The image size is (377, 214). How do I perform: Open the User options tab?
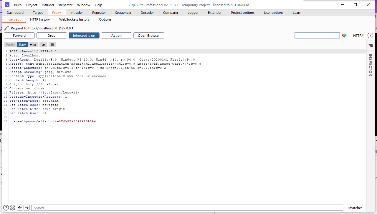pyautogui.click(x=274, y=13)
